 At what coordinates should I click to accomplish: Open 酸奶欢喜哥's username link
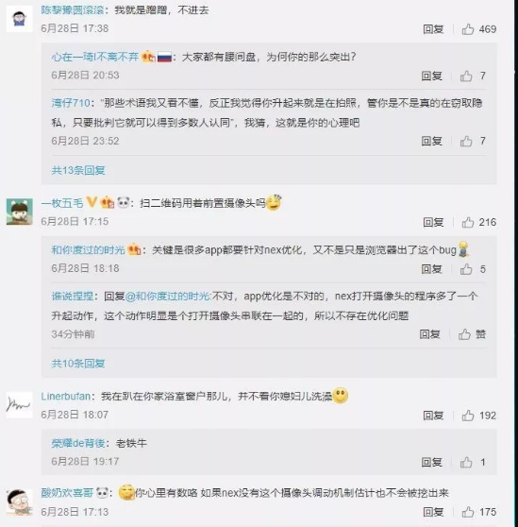(x=67, y=493)
